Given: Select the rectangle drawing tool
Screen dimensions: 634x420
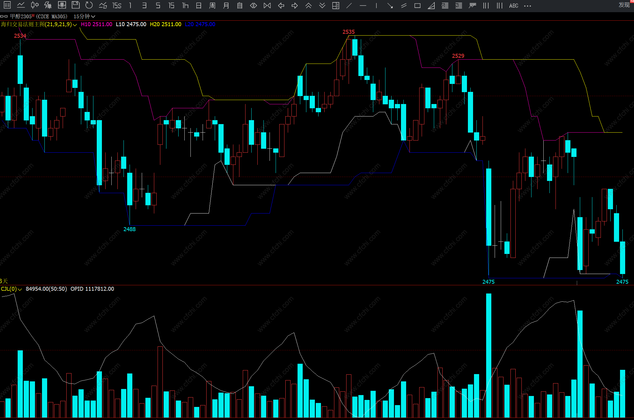Looking at the screenshot, I should click(x=417, y=5).
